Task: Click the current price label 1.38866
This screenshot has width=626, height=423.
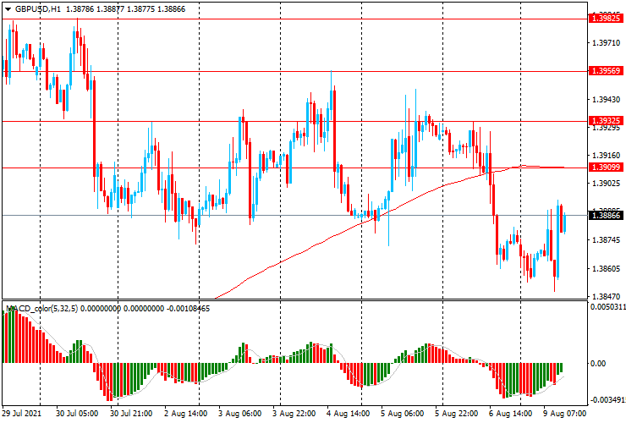Action: (x=606, y=215)
